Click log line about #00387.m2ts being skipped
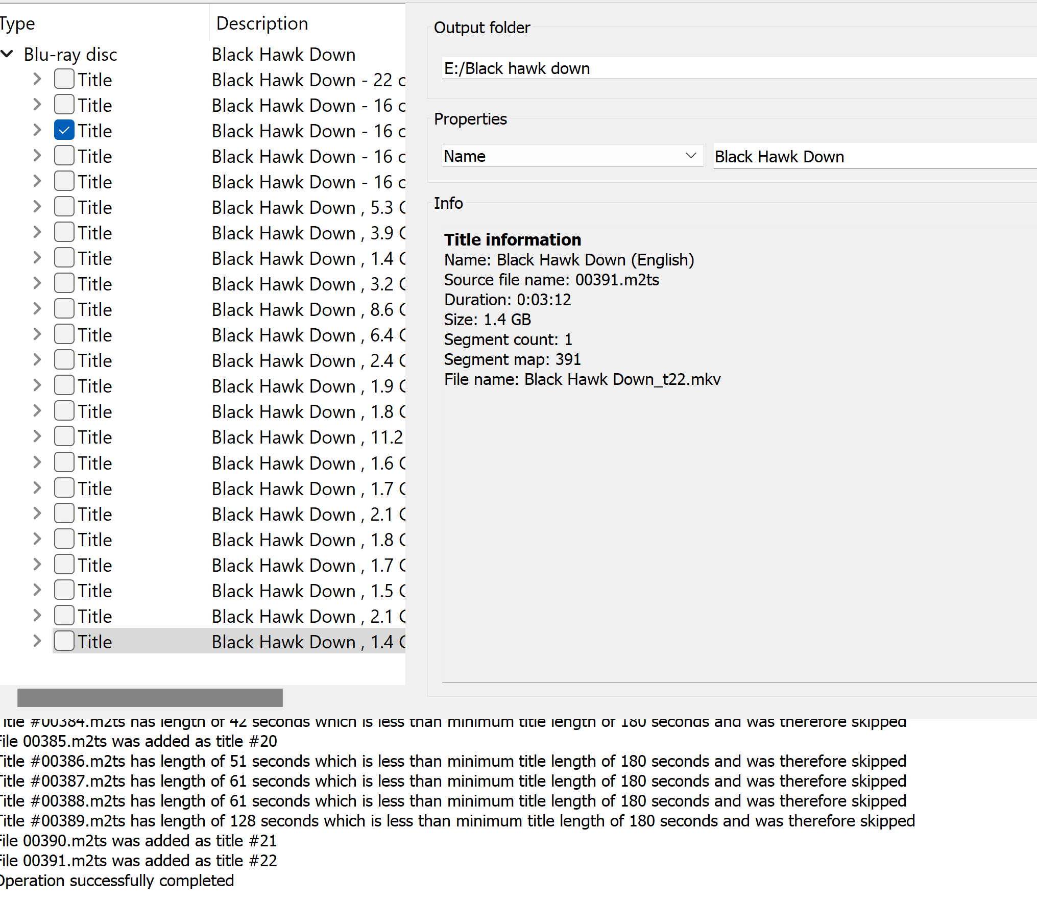 point(453,781)
